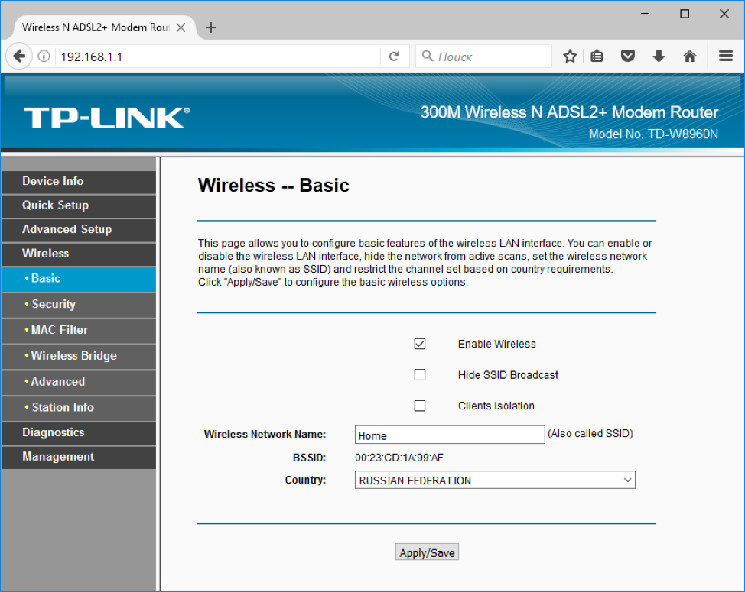Image resolution: width=745 pixels, height=592 pixels.
Task: Reload the page with the refresh icon
Action: click(394, 57)
